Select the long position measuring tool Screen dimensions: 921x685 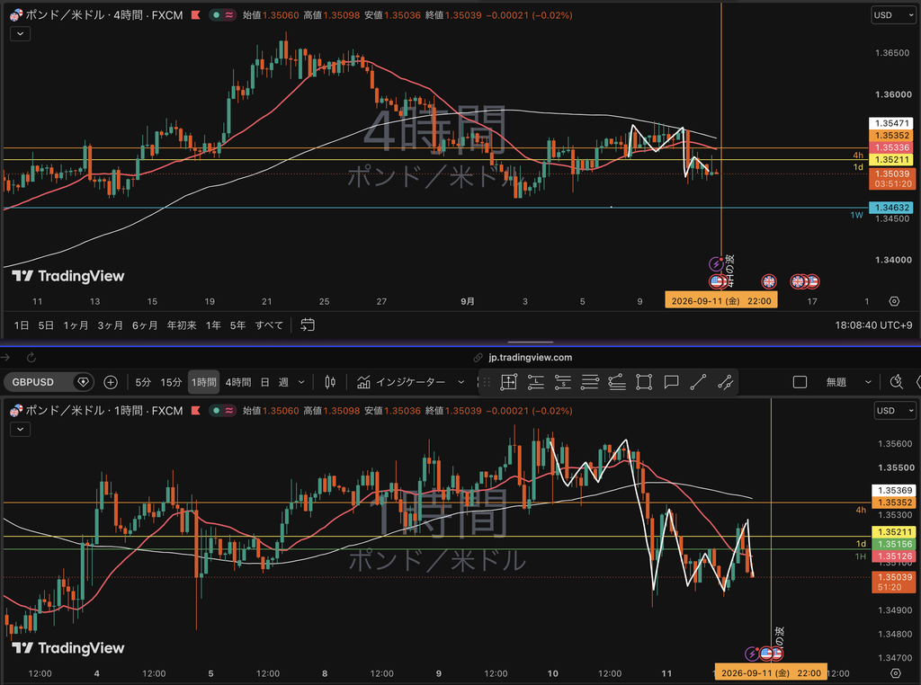[536, 383]
